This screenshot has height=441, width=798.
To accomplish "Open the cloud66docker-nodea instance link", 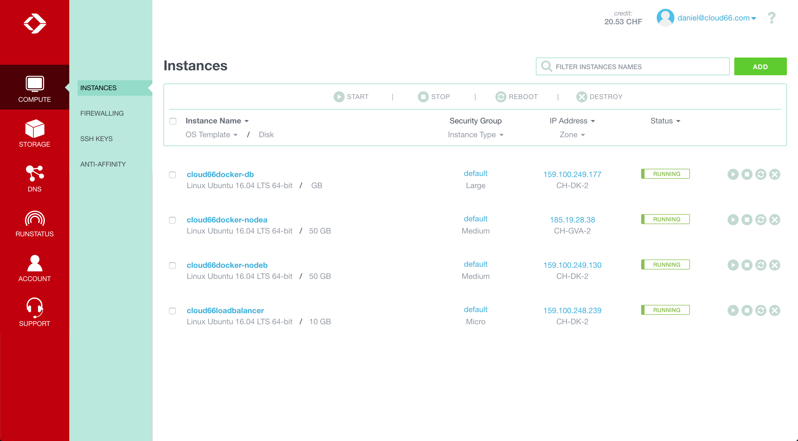I will 227,220.
